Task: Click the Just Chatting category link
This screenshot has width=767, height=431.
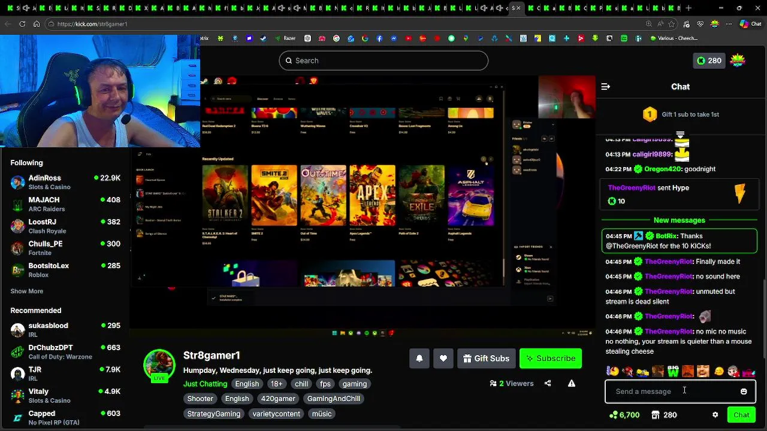Action: [205, 384]
